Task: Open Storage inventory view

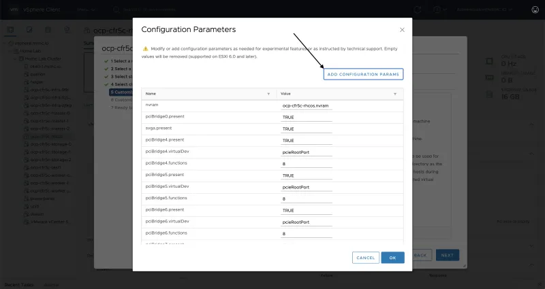Action: (48, 30)
